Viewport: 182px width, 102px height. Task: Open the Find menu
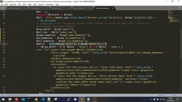[19, 5]
